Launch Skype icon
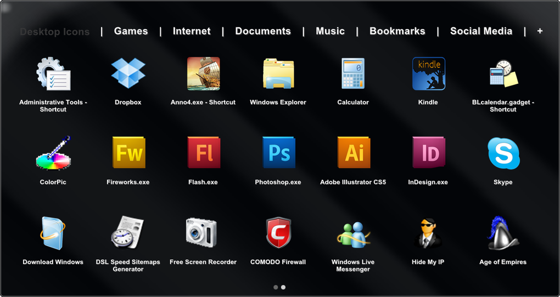 coord(503,153)
